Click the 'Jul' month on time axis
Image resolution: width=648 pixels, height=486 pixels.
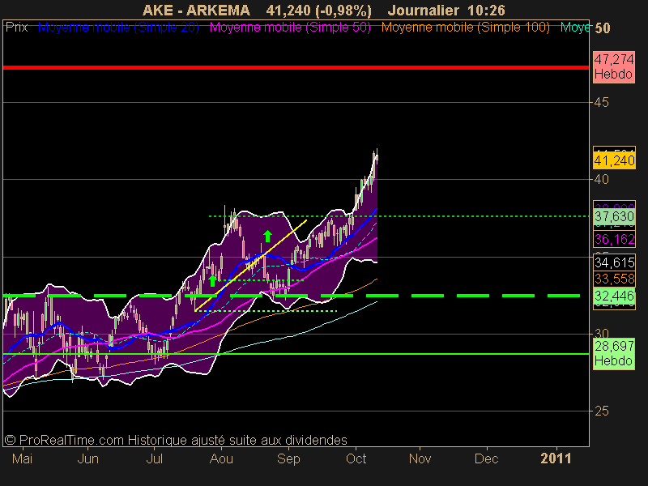(155, 458)
